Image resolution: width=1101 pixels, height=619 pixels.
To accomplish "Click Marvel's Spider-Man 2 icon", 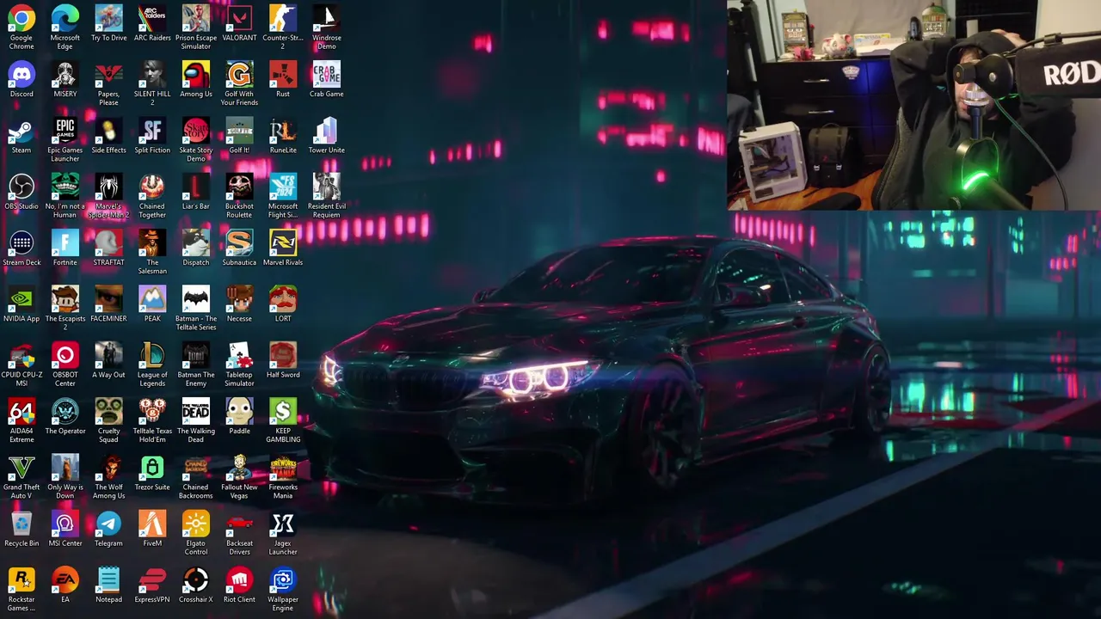I will pyautogui.click(x=108, y=187).
